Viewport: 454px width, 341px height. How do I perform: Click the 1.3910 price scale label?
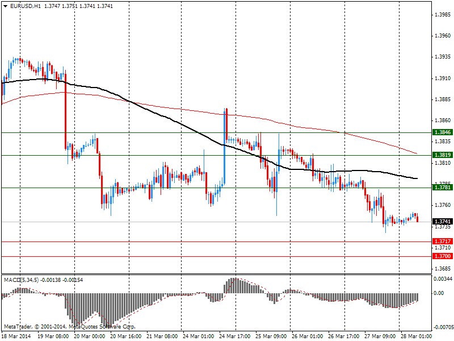click(x=443, y=78)
